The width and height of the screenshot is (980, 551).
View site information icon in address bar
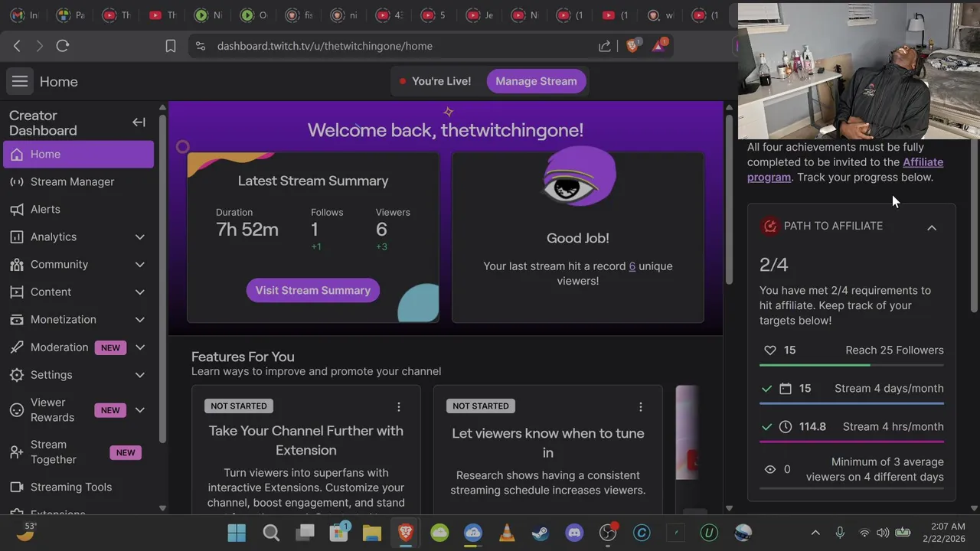pos(201,46)
